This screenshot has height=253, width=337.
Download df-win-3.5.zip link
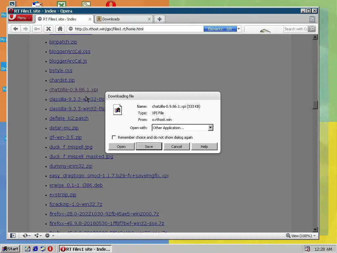(x=65, y=137)
